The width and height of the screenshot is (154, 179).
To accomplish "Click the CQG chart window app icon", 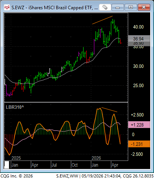I will coord(7,8).
